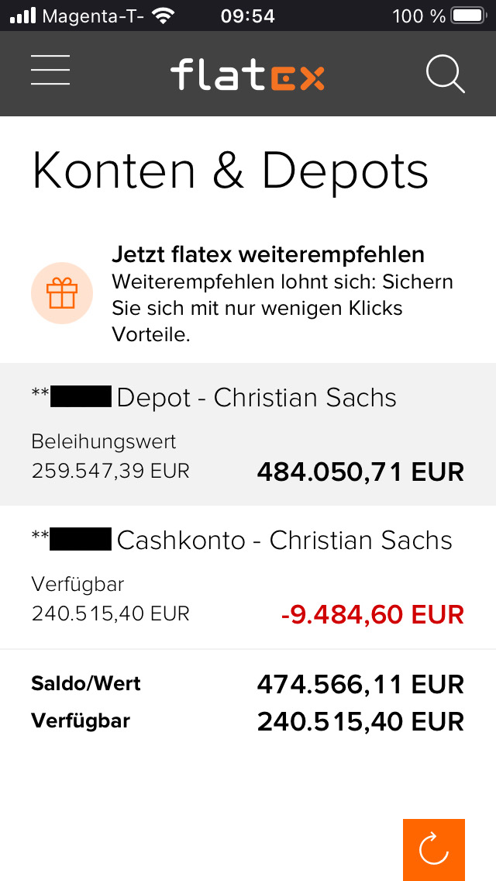This screenshot has width=496, height=881.
Task: Tap the bold Verfügbar total 240.515,40 EUR
Action: (360, 721)
